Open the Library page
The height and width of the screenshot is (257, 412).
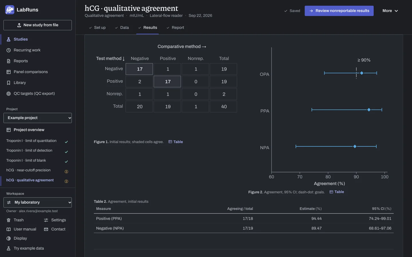coord(19,83)
